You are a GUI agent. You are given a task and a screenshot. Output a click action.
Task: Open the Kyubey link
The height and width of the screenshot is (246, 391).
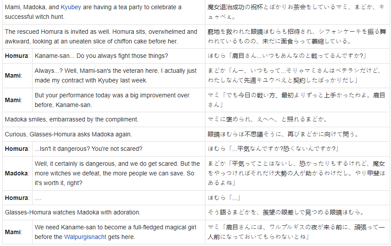pos(70,7)
